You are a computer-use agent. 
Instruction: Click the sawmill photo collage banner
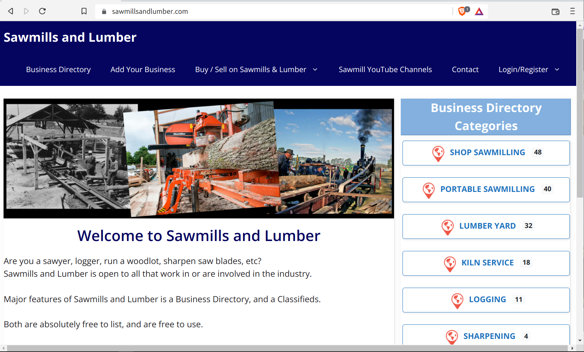[x=199, y=158]
